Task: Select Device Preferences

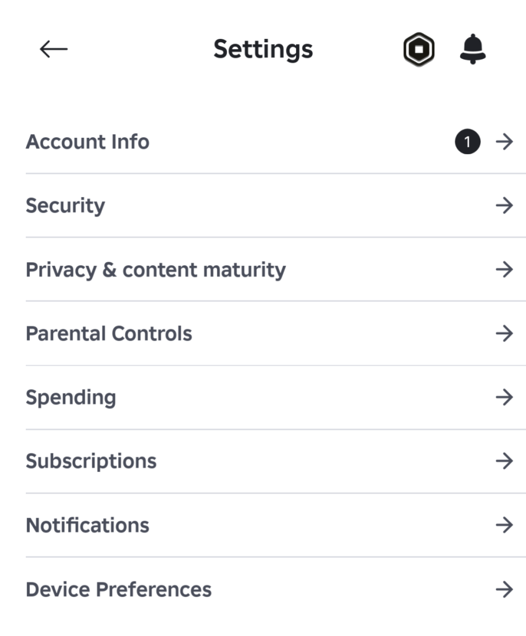Action: pos(118,589)
